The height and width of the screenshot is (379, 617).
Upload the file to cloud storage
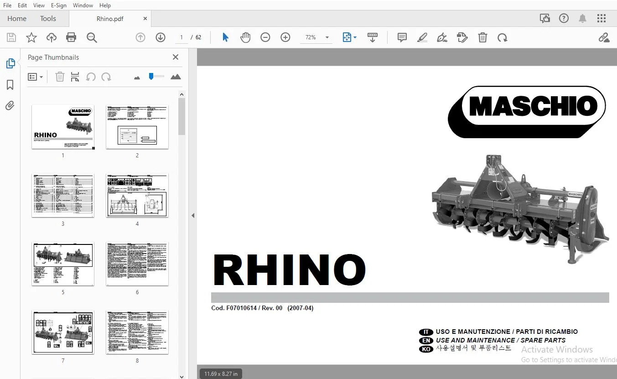(x=52, y=37)
